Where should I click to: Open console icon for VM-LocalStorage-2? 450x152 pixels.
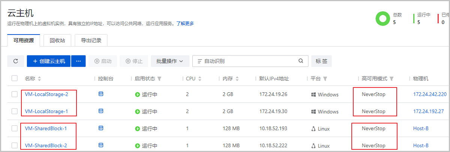pyautogui.click(x=100, y=94)
